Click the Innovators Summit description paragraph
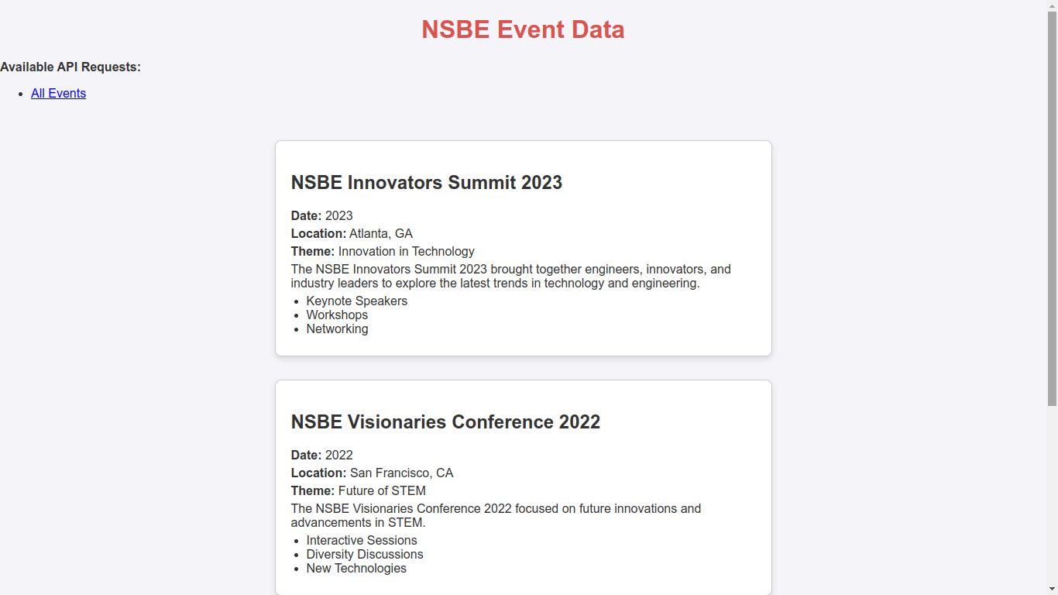Image resolution: width=1058 pixels, height=595 pixels. [510, 277]
